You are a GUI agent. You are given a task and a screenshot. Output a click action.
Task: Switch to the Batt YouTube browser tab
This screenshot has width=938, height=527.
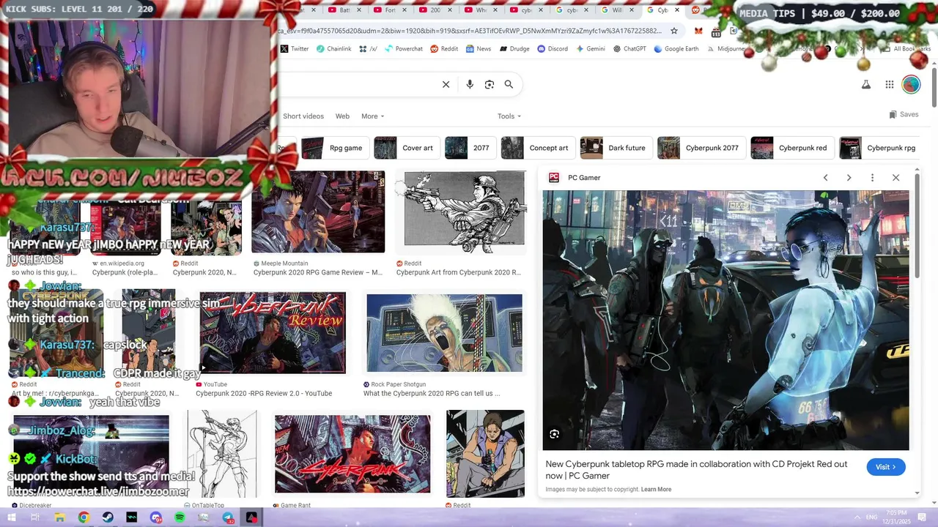tap(344, 10)
